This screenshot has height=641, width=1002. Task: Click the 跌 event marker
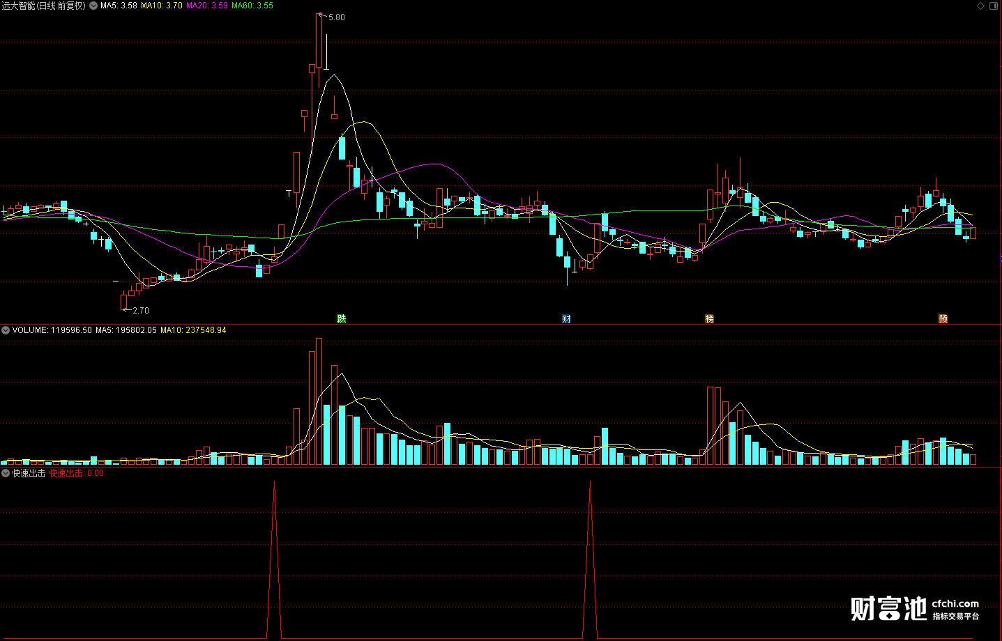tap(342, 319)
